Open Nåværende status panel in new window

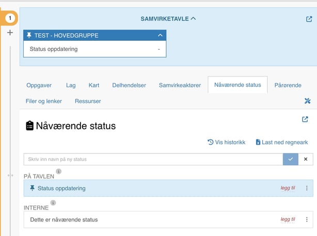click(305, 119)
